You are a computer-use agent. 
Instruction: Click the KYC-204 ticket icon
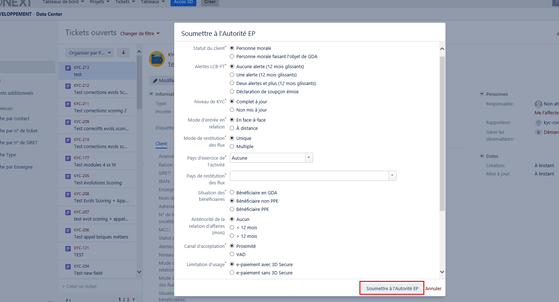click(68, 266)
